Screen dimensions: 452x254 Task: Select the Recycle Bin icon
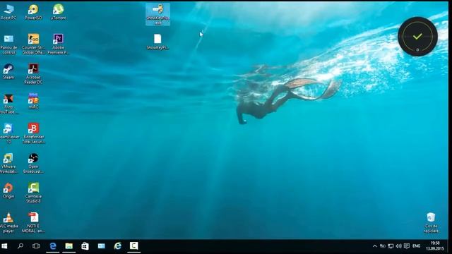point(431,223)
